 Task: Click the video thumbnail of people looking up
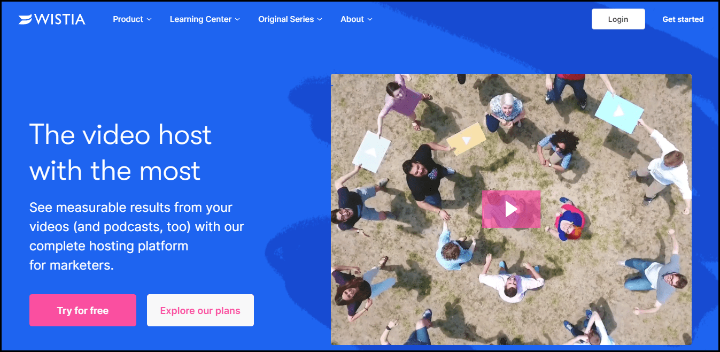(x=511, y=209)
